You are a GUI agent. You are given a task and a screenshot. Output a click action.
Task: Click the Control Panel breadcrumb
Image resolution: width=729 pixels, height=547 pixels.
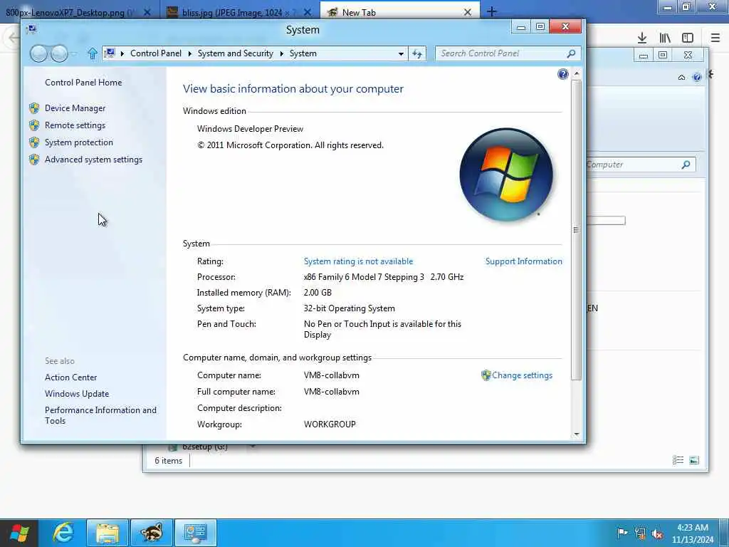156,53
